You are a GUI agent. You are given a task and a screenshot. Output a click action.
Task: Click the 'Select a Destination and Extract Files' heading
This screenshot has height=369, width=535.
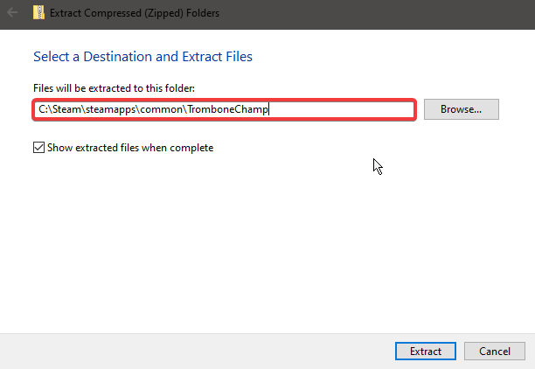click(x=142, y=57)
